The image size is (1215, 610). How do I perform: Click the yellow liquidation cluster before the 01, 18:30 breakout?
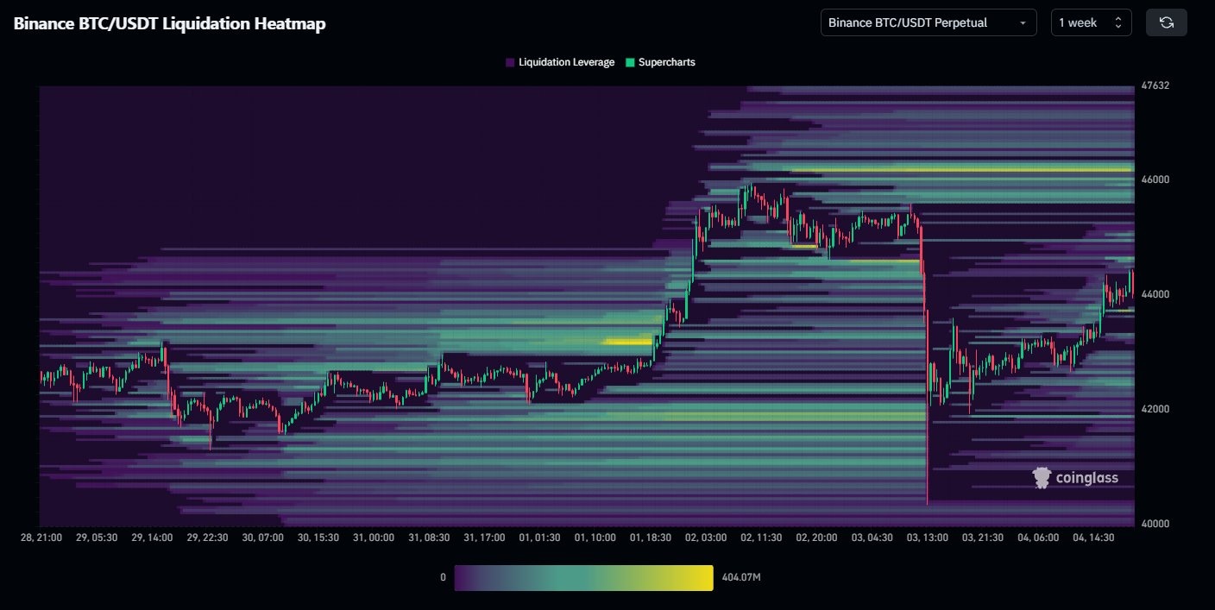(628, 342)
